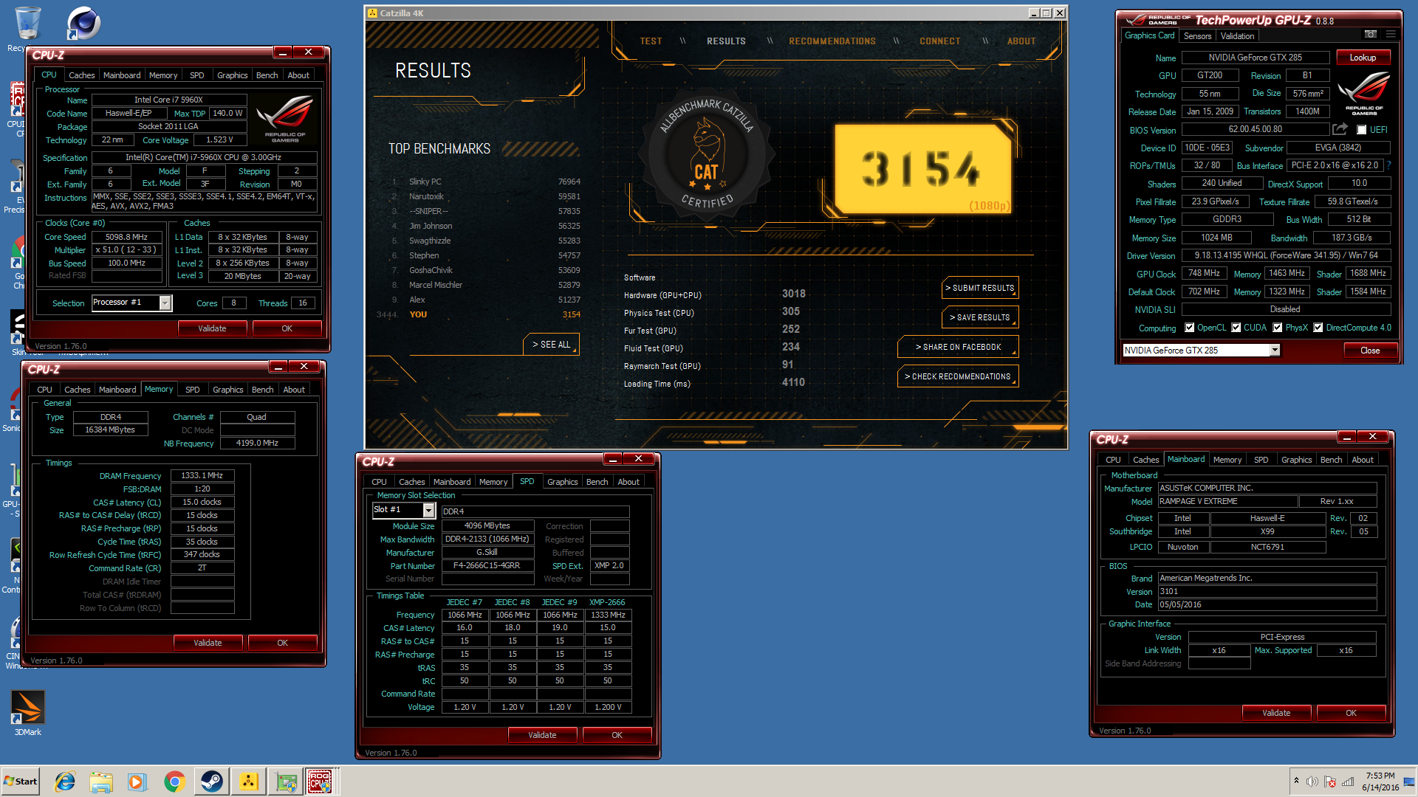Click the Show Desktop icon by the clock

pyautogui.click(x=1409, y=782)
